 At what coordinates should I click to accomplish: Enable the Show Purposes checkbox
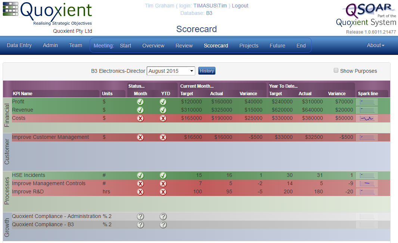click(x=336, y=71)
